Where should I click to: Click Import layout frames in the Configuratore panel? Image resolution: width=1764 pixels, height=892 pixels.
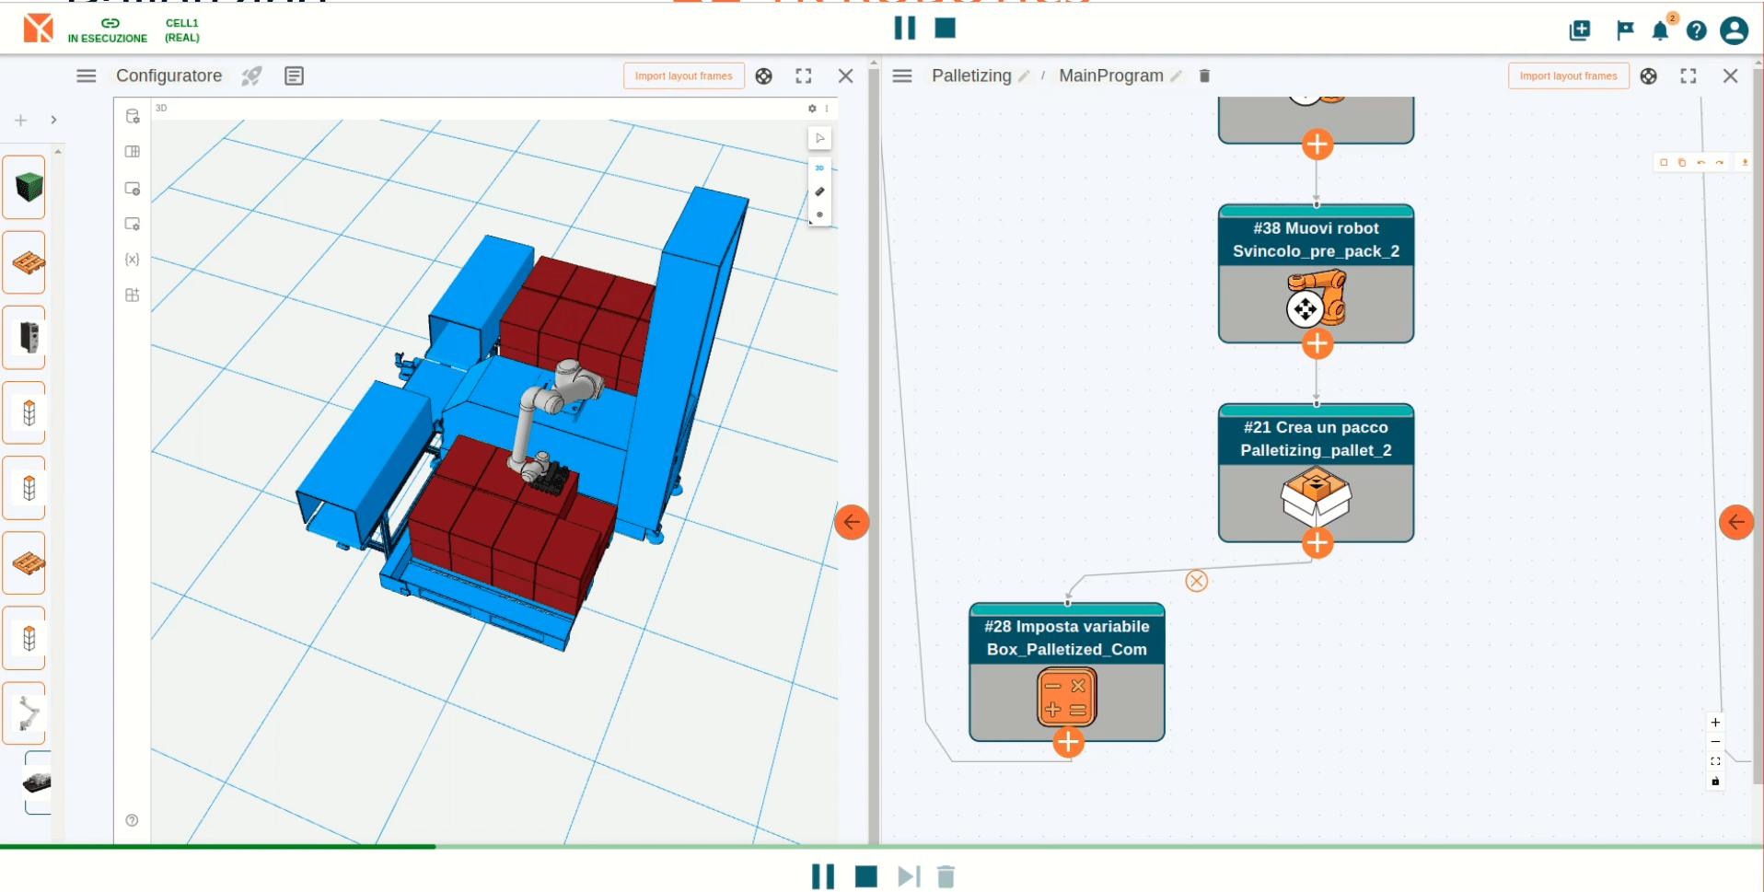tap(683, 76)
